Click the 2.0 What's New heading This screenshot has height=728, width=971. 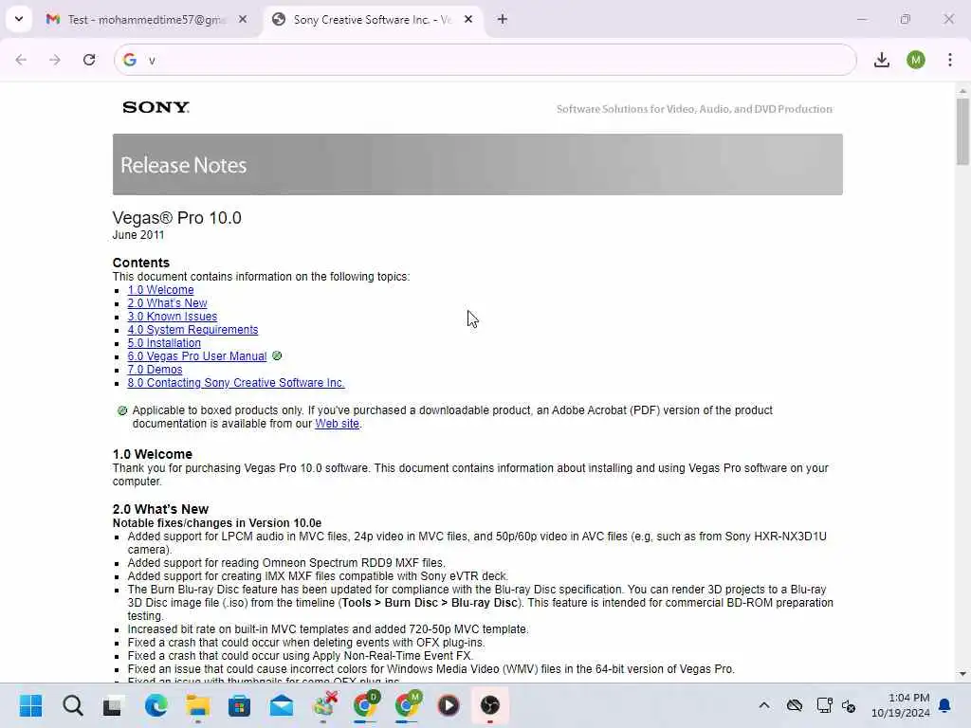(160, 509)
